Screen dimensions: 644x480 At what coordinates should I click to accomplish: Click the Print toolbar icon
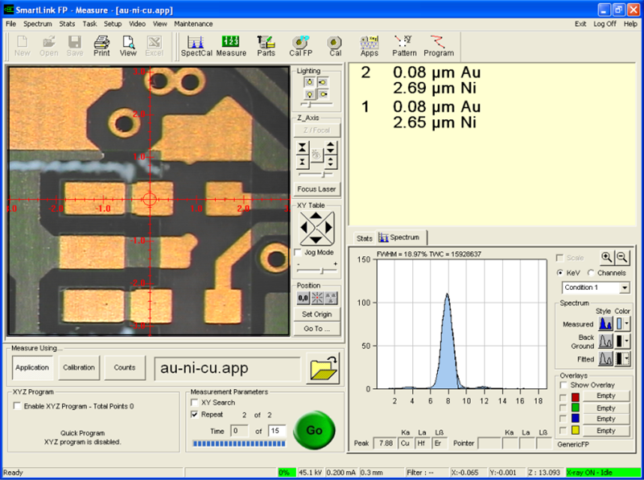(x=101, y=45)
